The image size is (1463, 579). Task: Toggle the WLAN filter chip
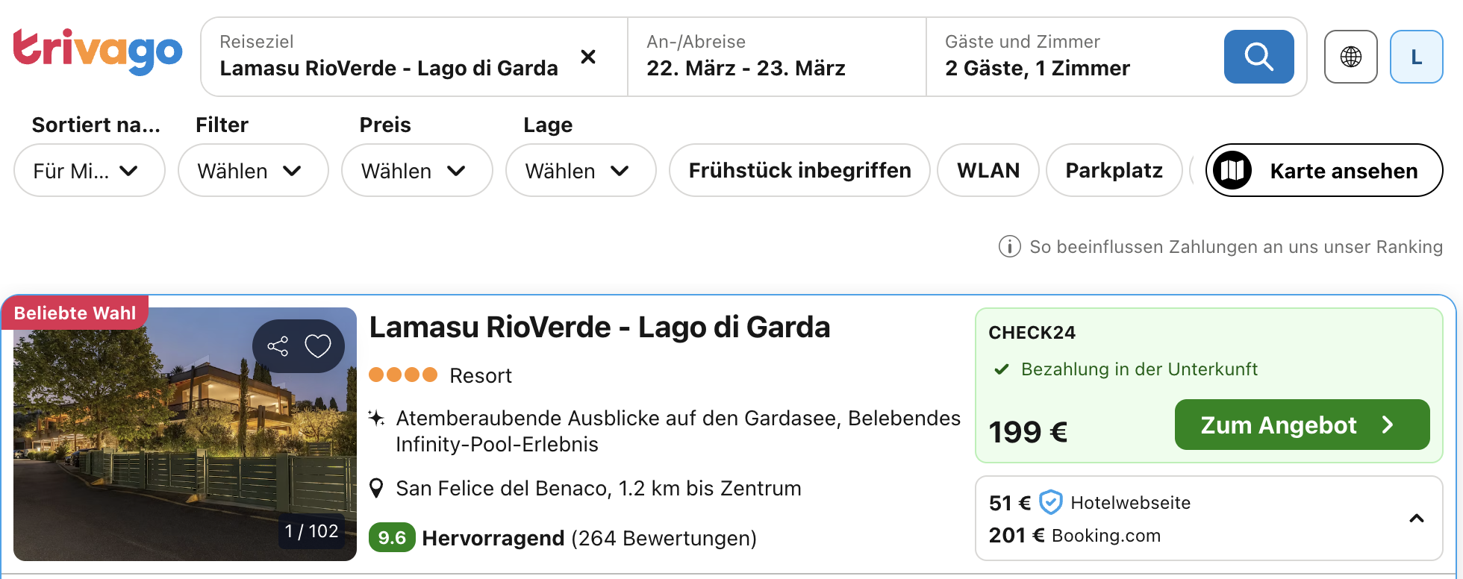[988, 171]
